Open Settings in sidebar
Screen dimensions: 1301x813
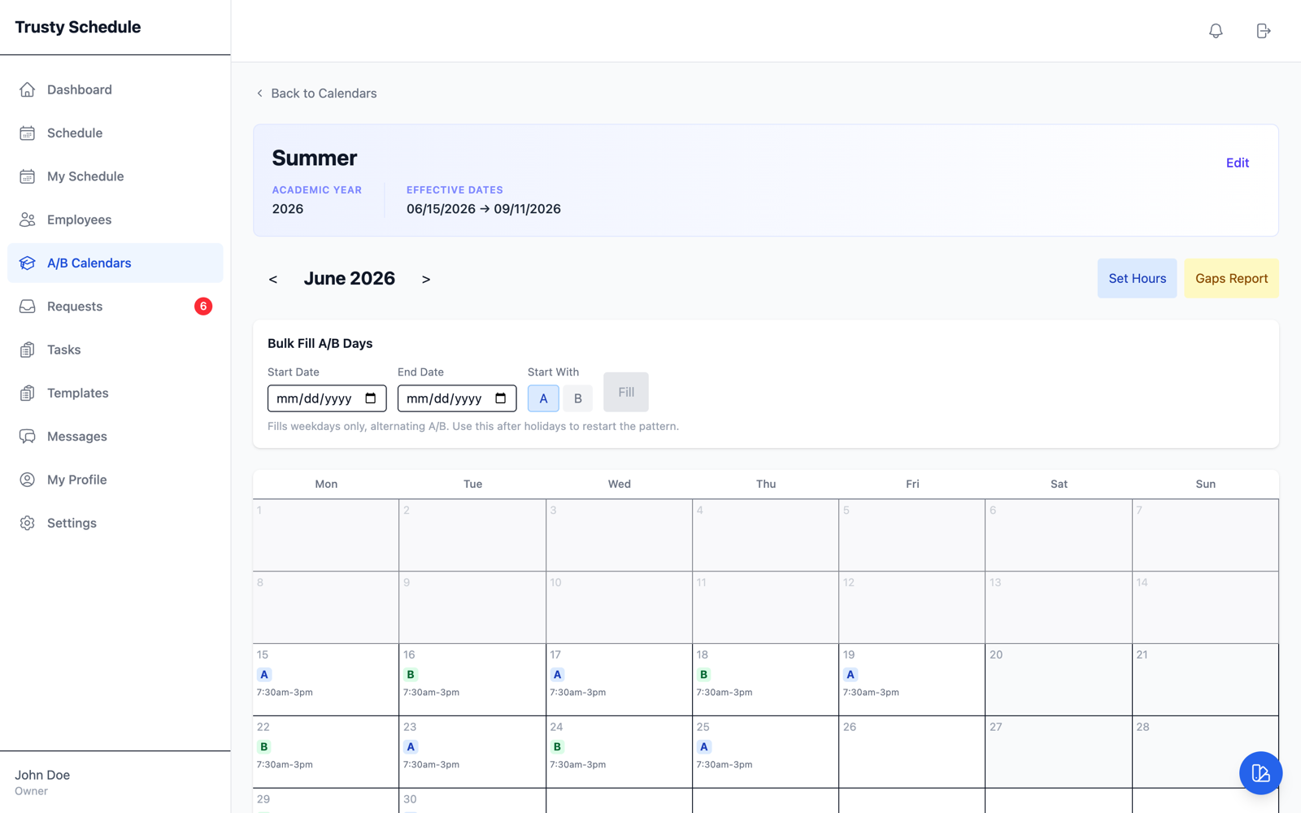tap(115, 523)
